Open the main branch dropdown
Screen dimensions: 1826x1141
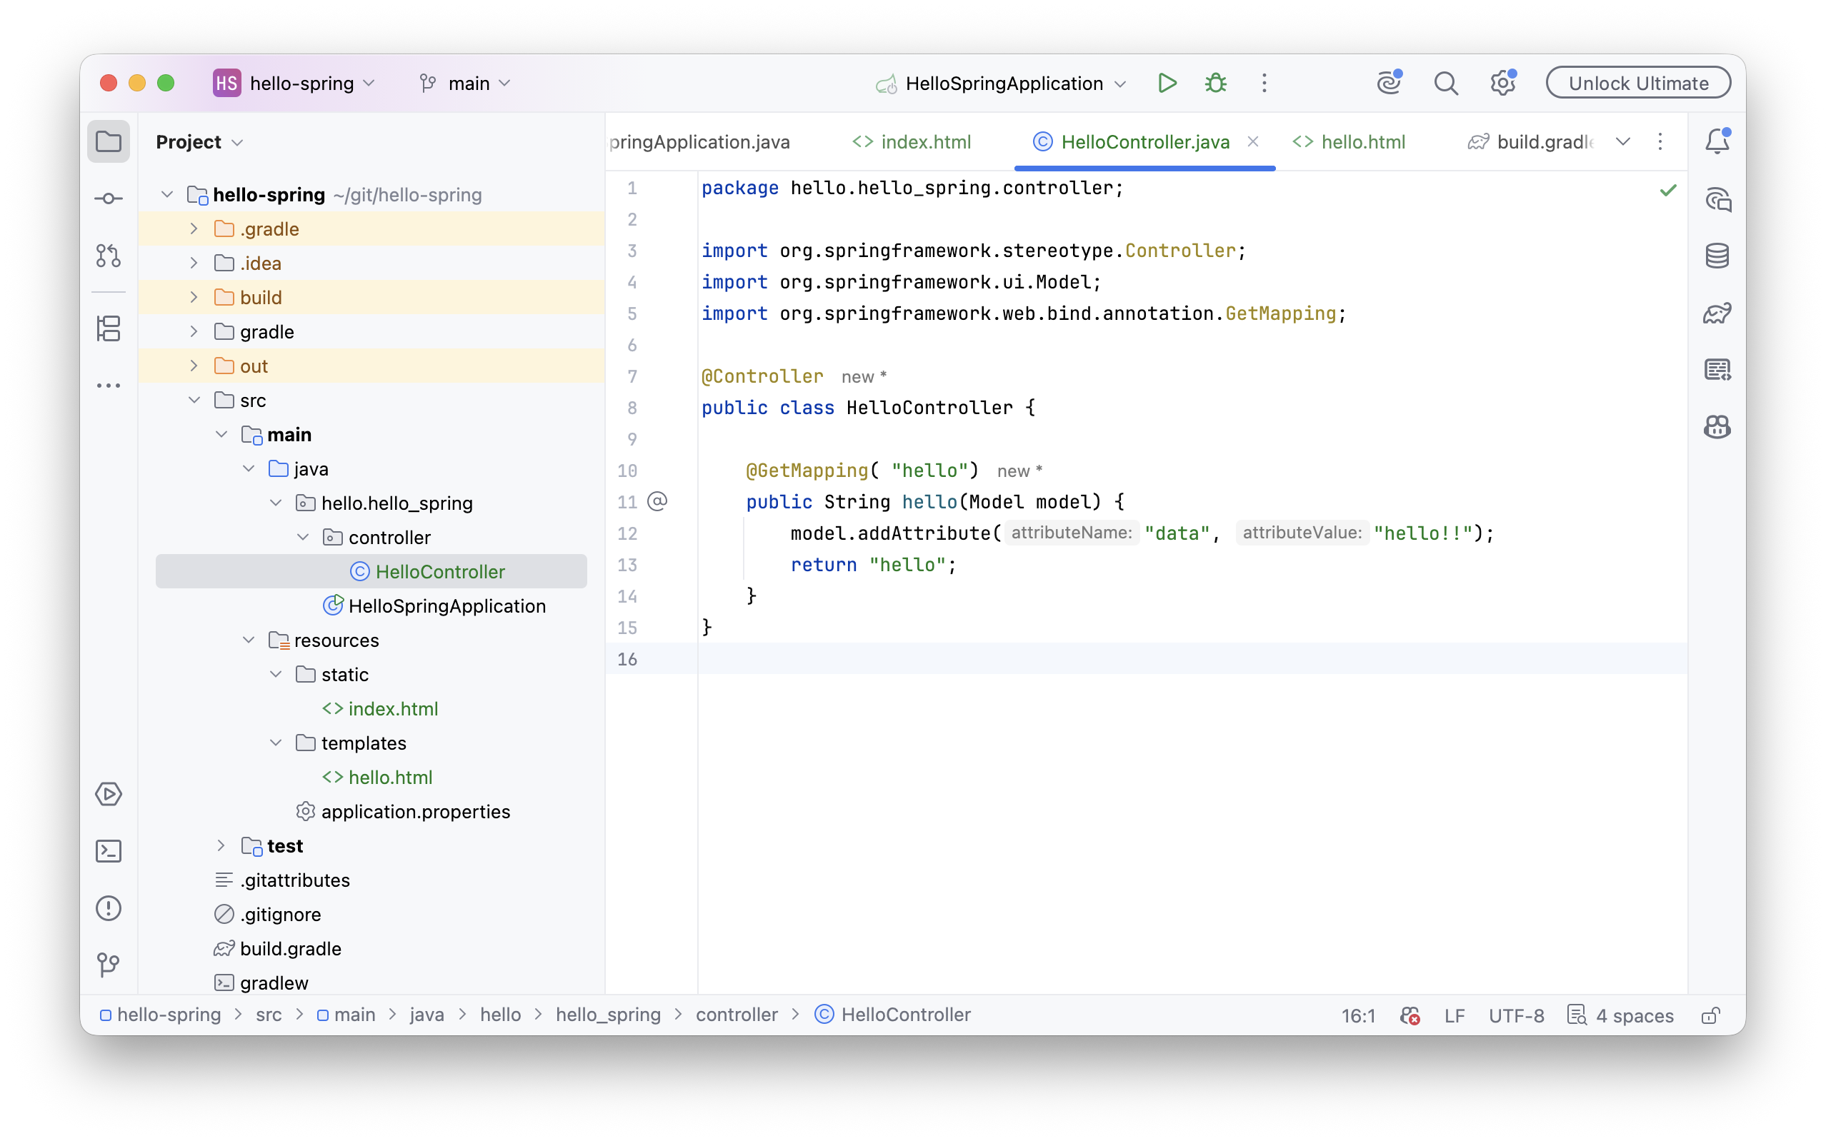tap(465, 83)
